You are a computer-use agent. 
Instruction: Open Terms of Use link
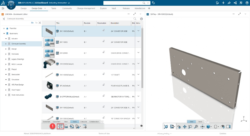point(104,133)
